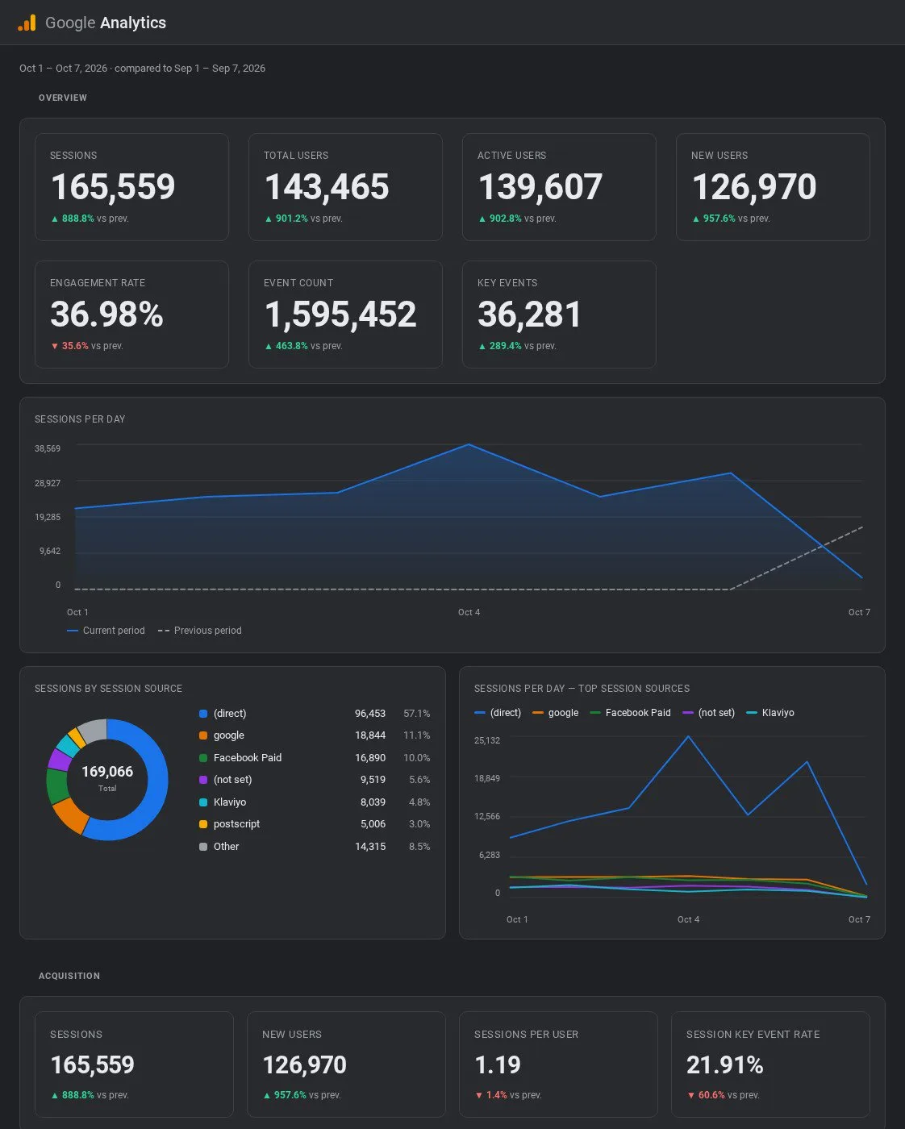Click the Overview section heading
This screenshot has width=905, height=1129.
coord(63,98)
